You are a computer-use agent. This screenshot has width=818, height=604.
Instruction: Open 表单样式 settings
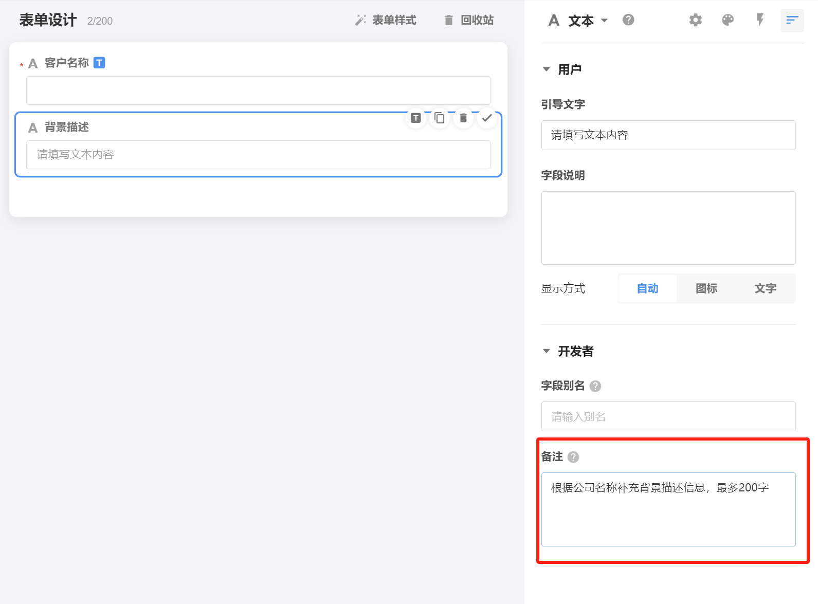pos(386,20)
